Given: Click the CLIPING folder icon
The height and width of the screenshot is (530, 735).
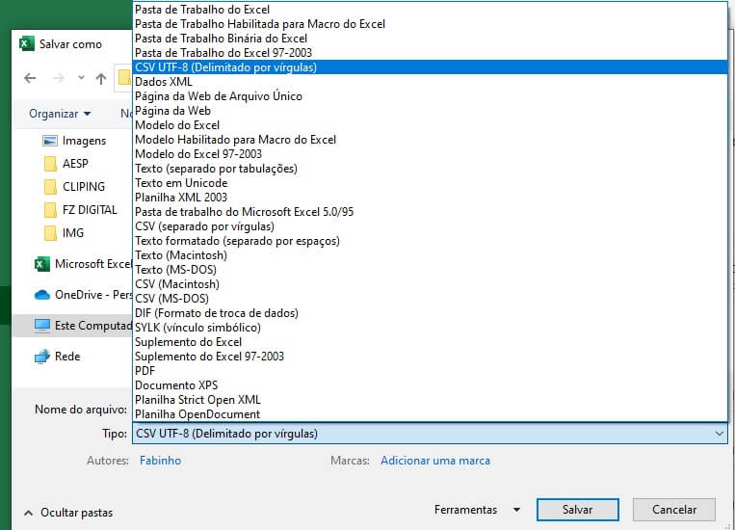Looking at the screenshot, I should (50, 187).
